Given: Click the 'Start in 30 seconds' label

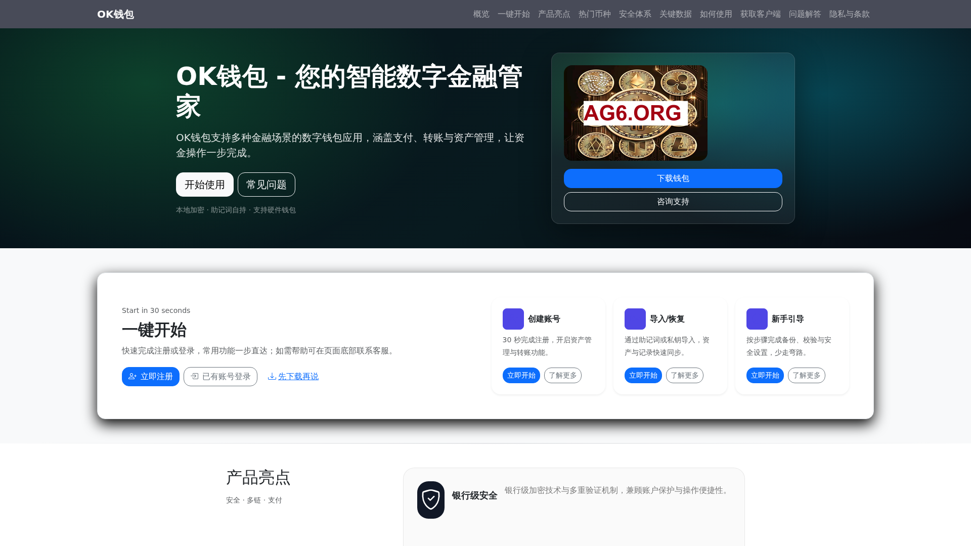Looking at the screenshot, I should [156, 310].
